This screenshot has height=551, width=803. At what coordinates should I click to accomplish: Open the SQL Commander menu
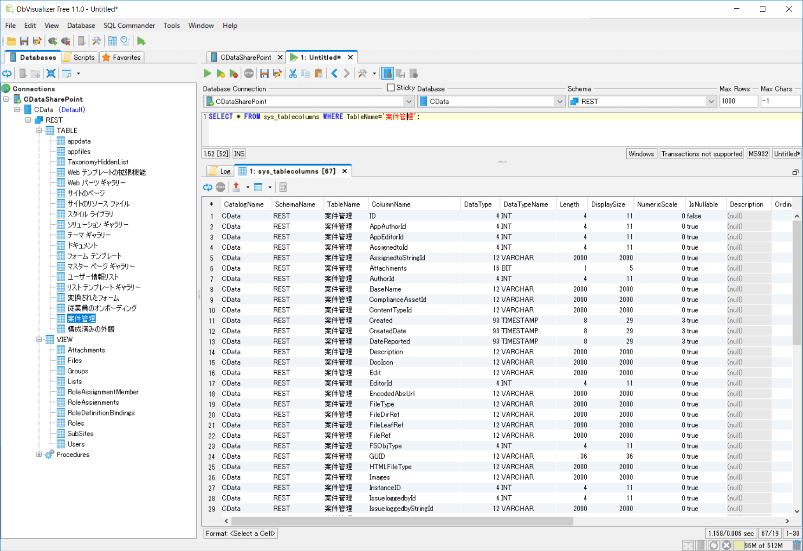coord(129,26)
